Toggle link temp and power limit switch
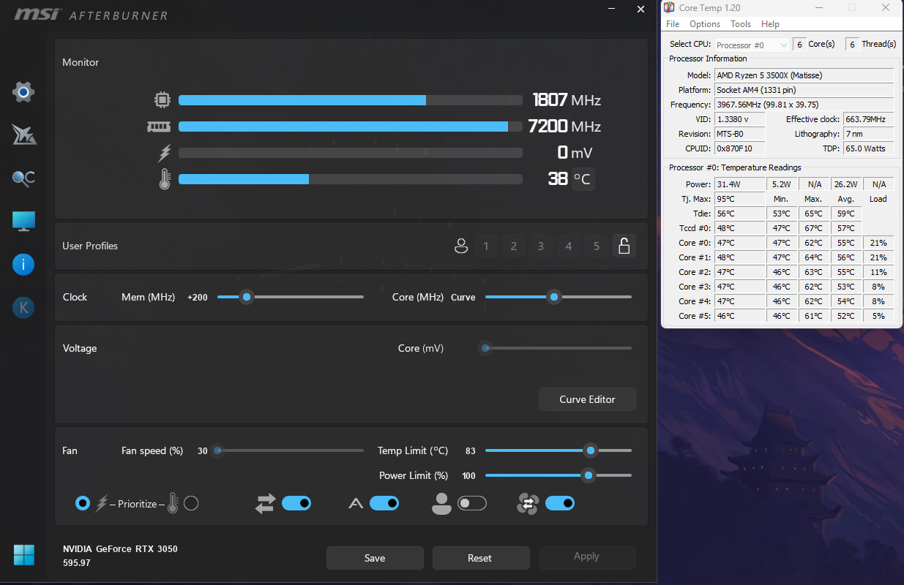Viewport: 904px width, 585px height. pos(296,503)
